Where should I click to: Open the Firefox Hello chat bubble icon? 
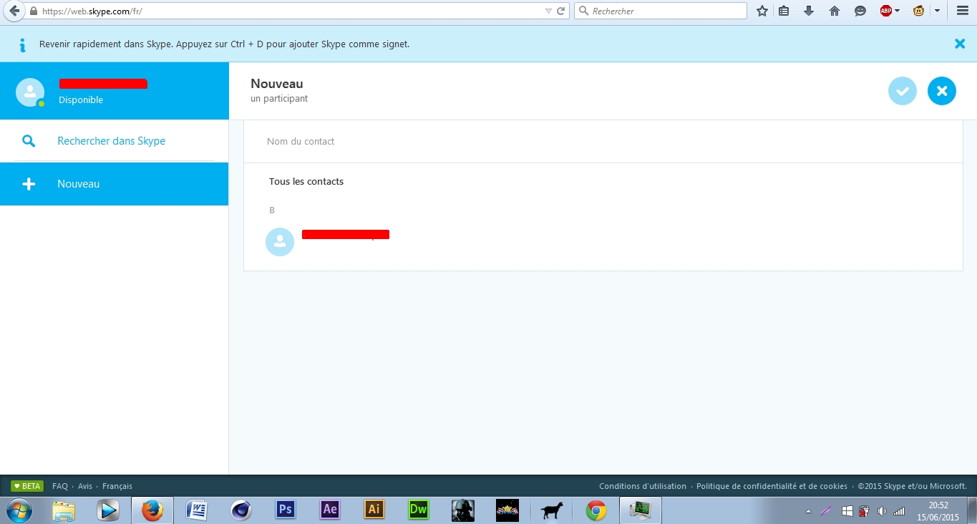[x=860, y=11]
